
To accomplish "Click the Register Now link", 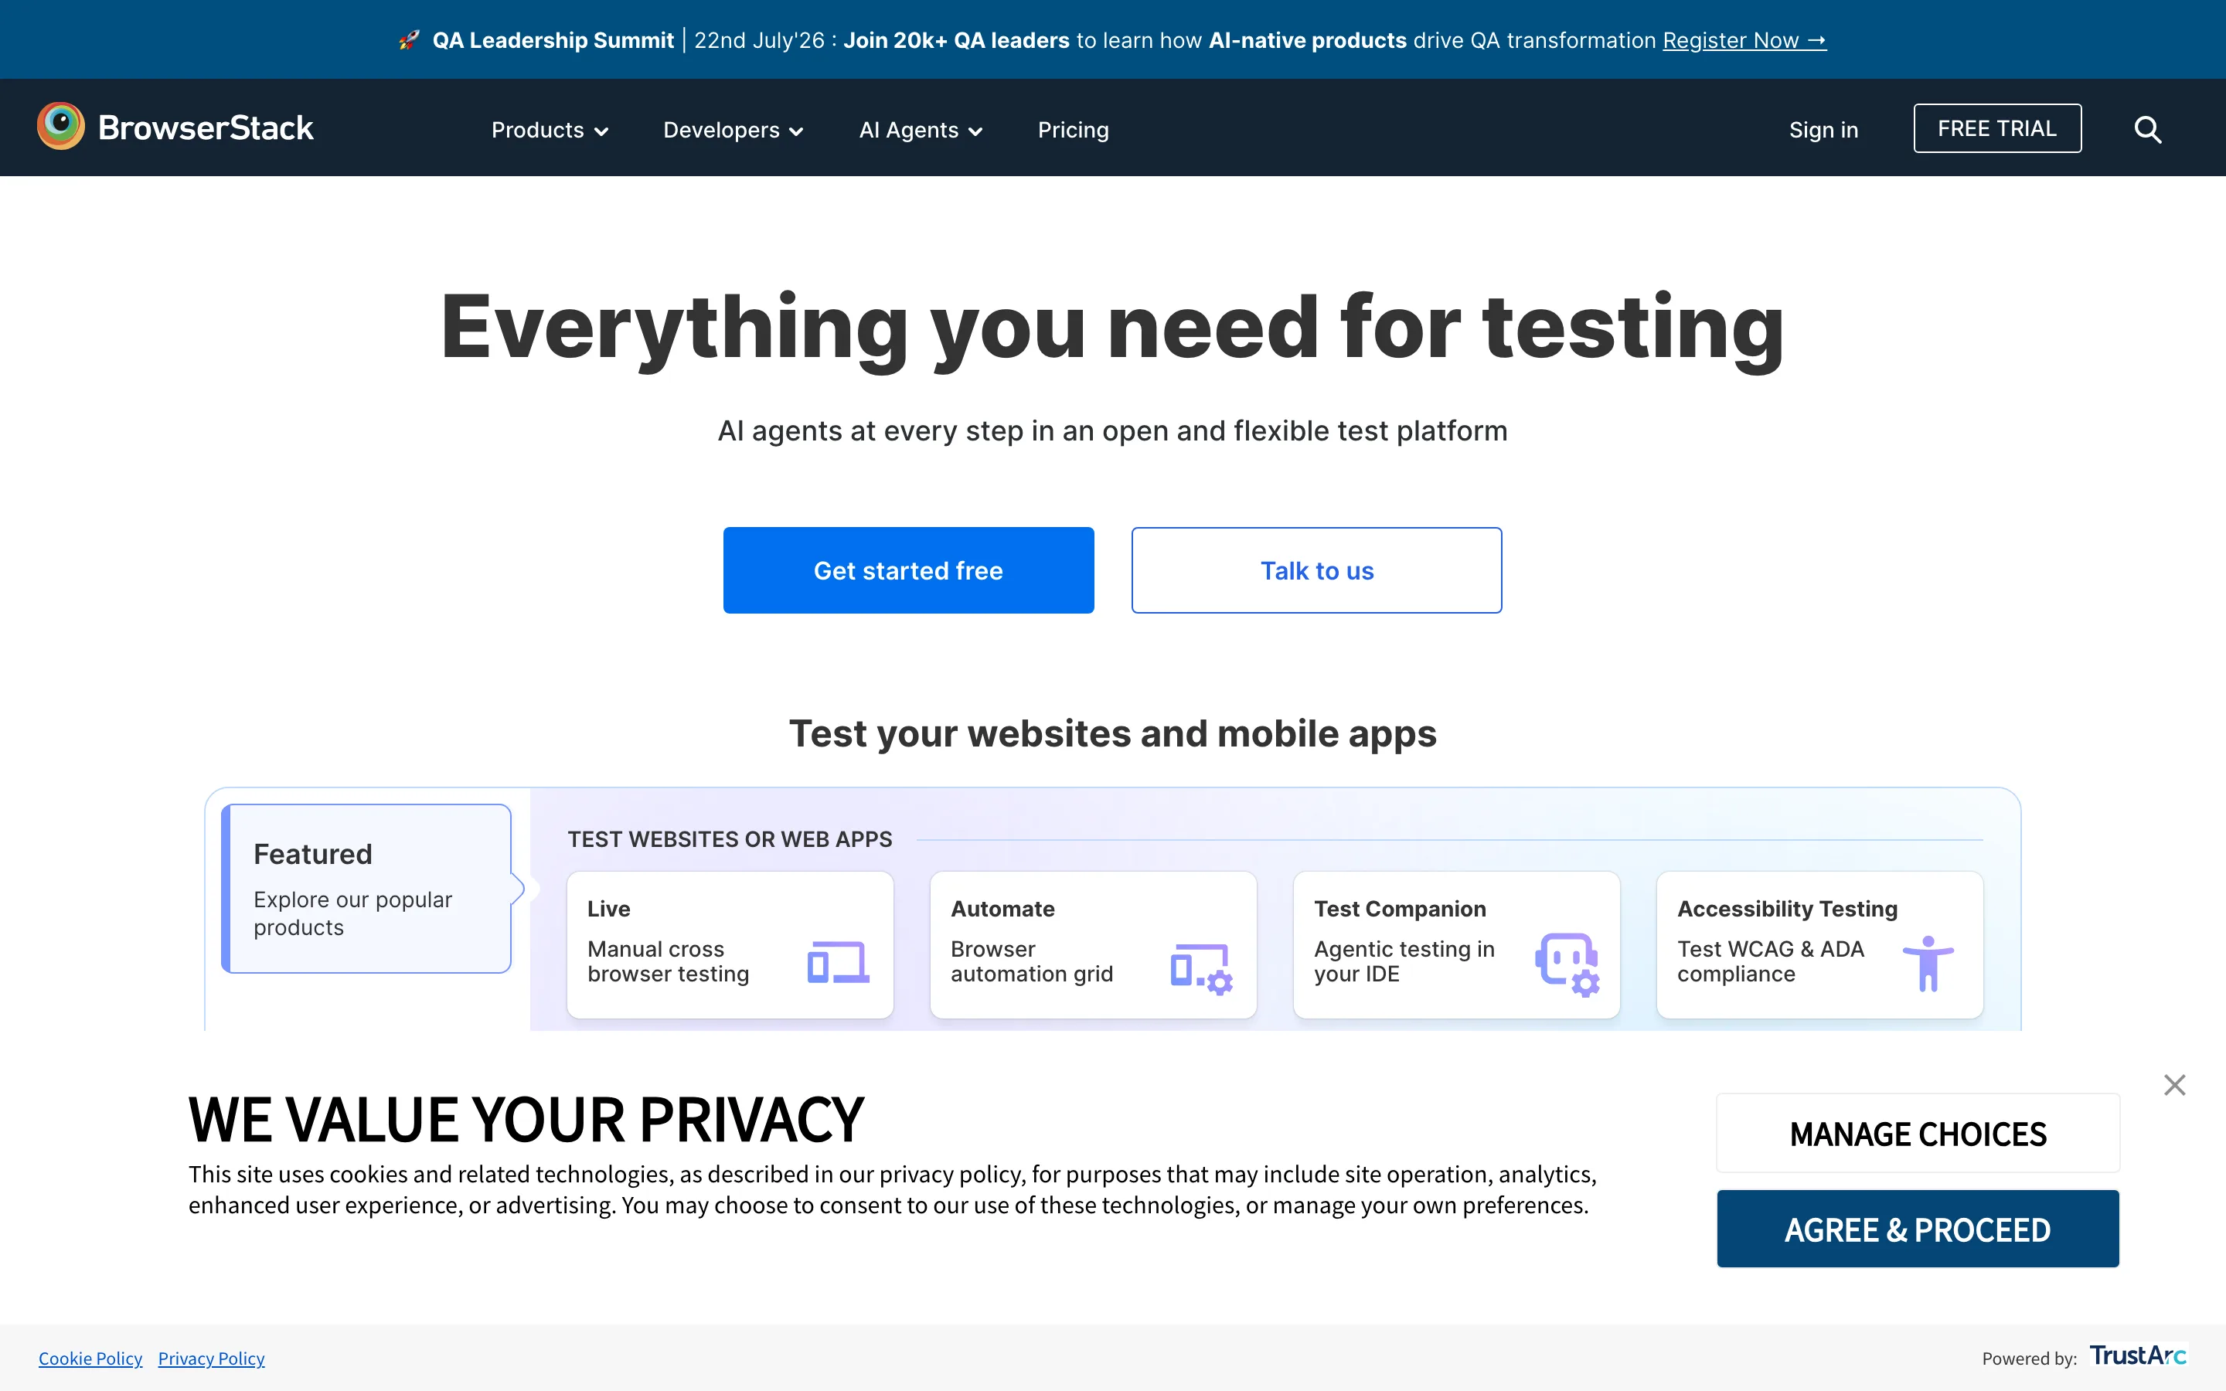I will coord(1744,40).
